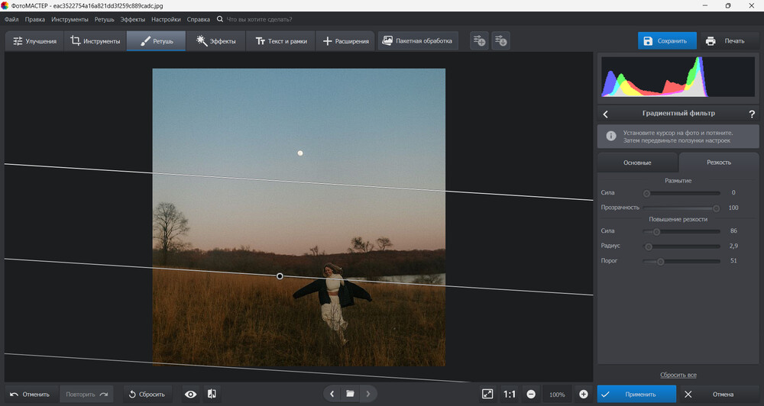This screenshot has width=764, height=406.
Task: Toggle before/after comparison view icon
Action: [212, 394]
